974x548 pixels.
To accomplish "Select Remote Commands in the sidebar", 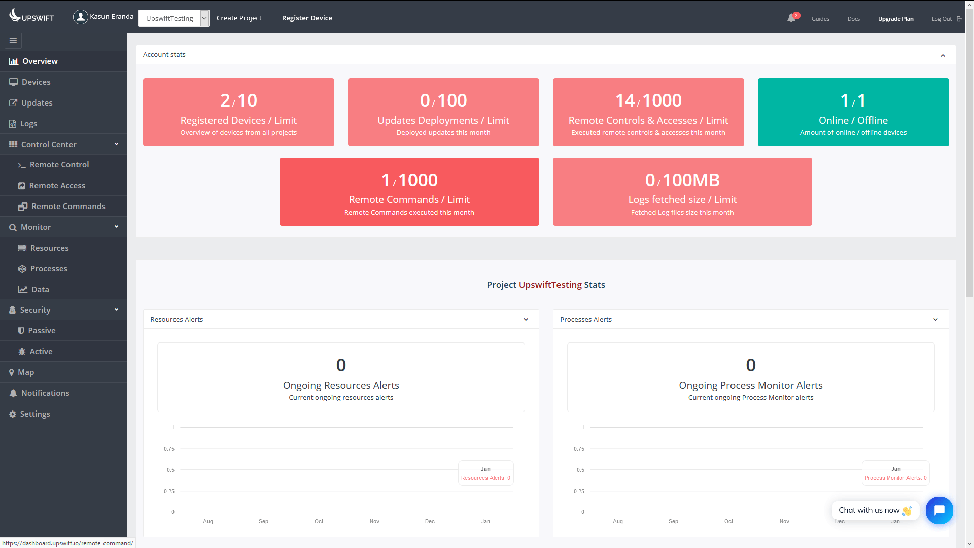I will 63,207.
